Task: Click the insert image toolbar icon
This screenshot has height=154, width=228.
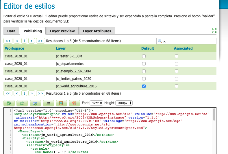Action: 61,103
